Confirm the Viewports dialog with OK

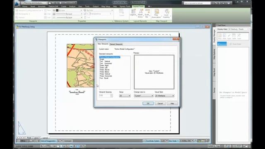tap(148, 103)
